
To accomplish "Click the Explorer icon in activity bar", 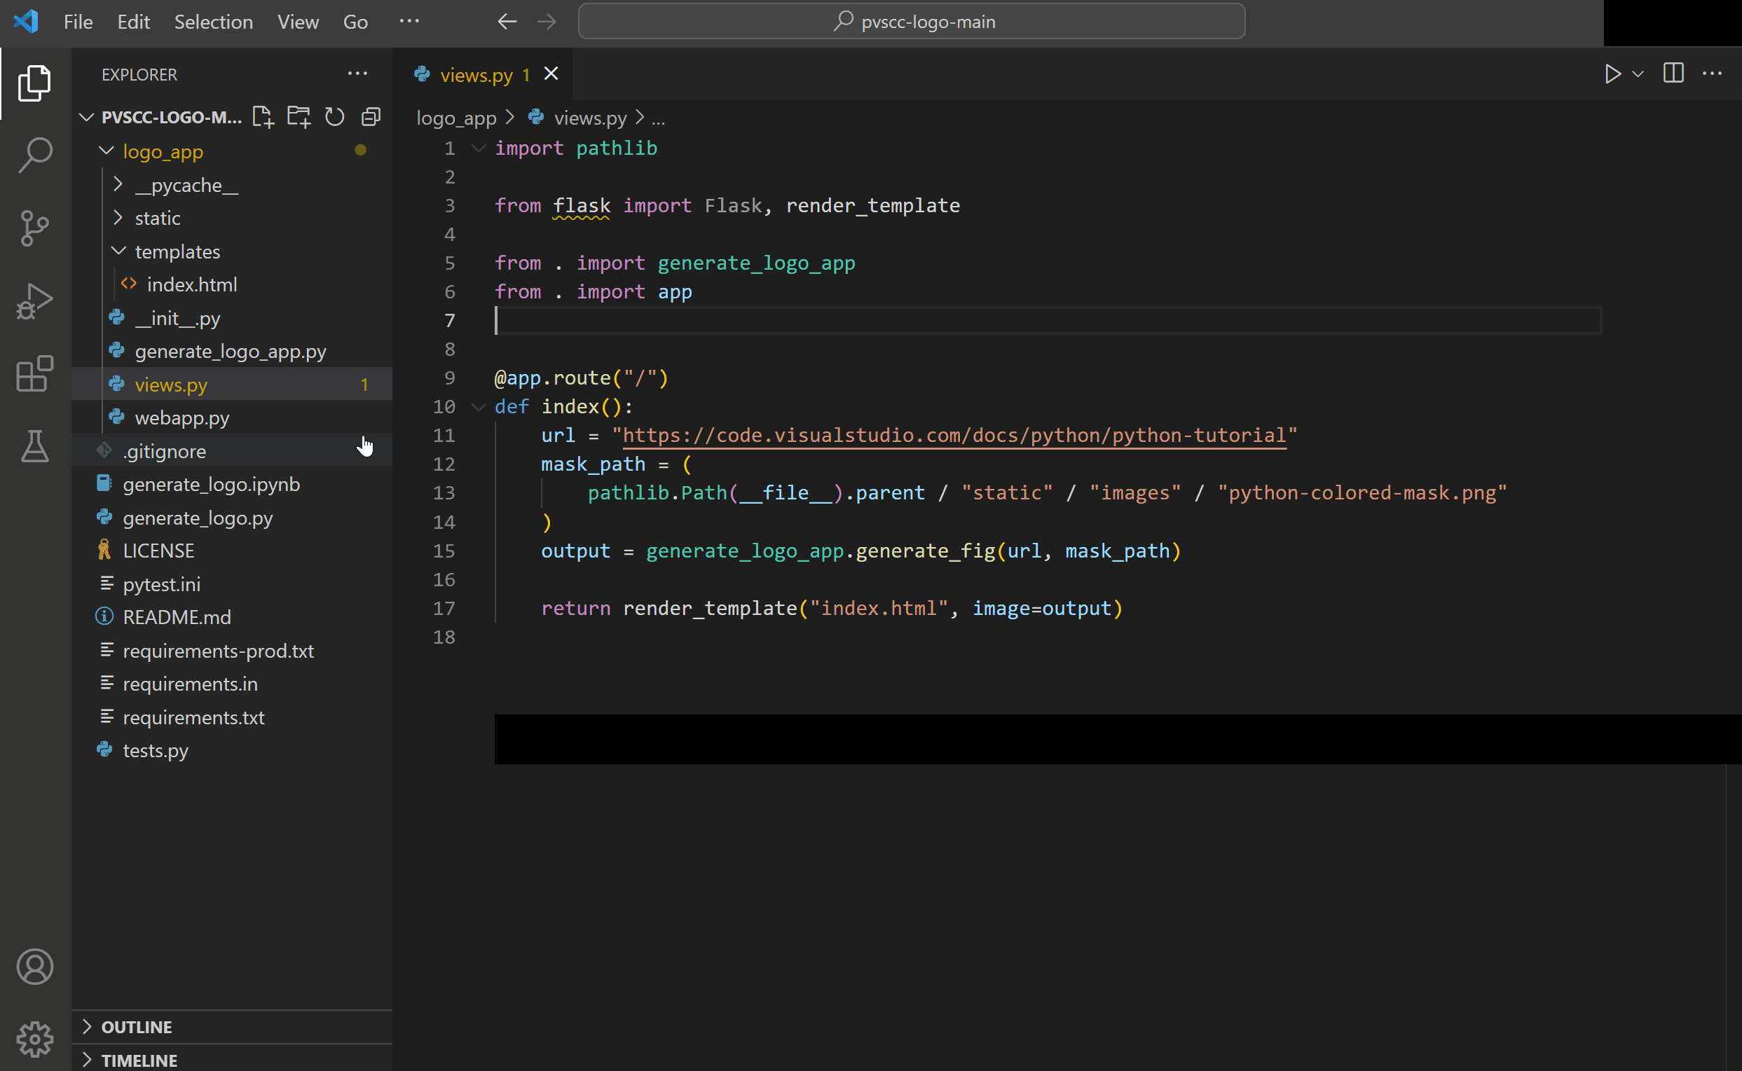I will tap(34, 83).
